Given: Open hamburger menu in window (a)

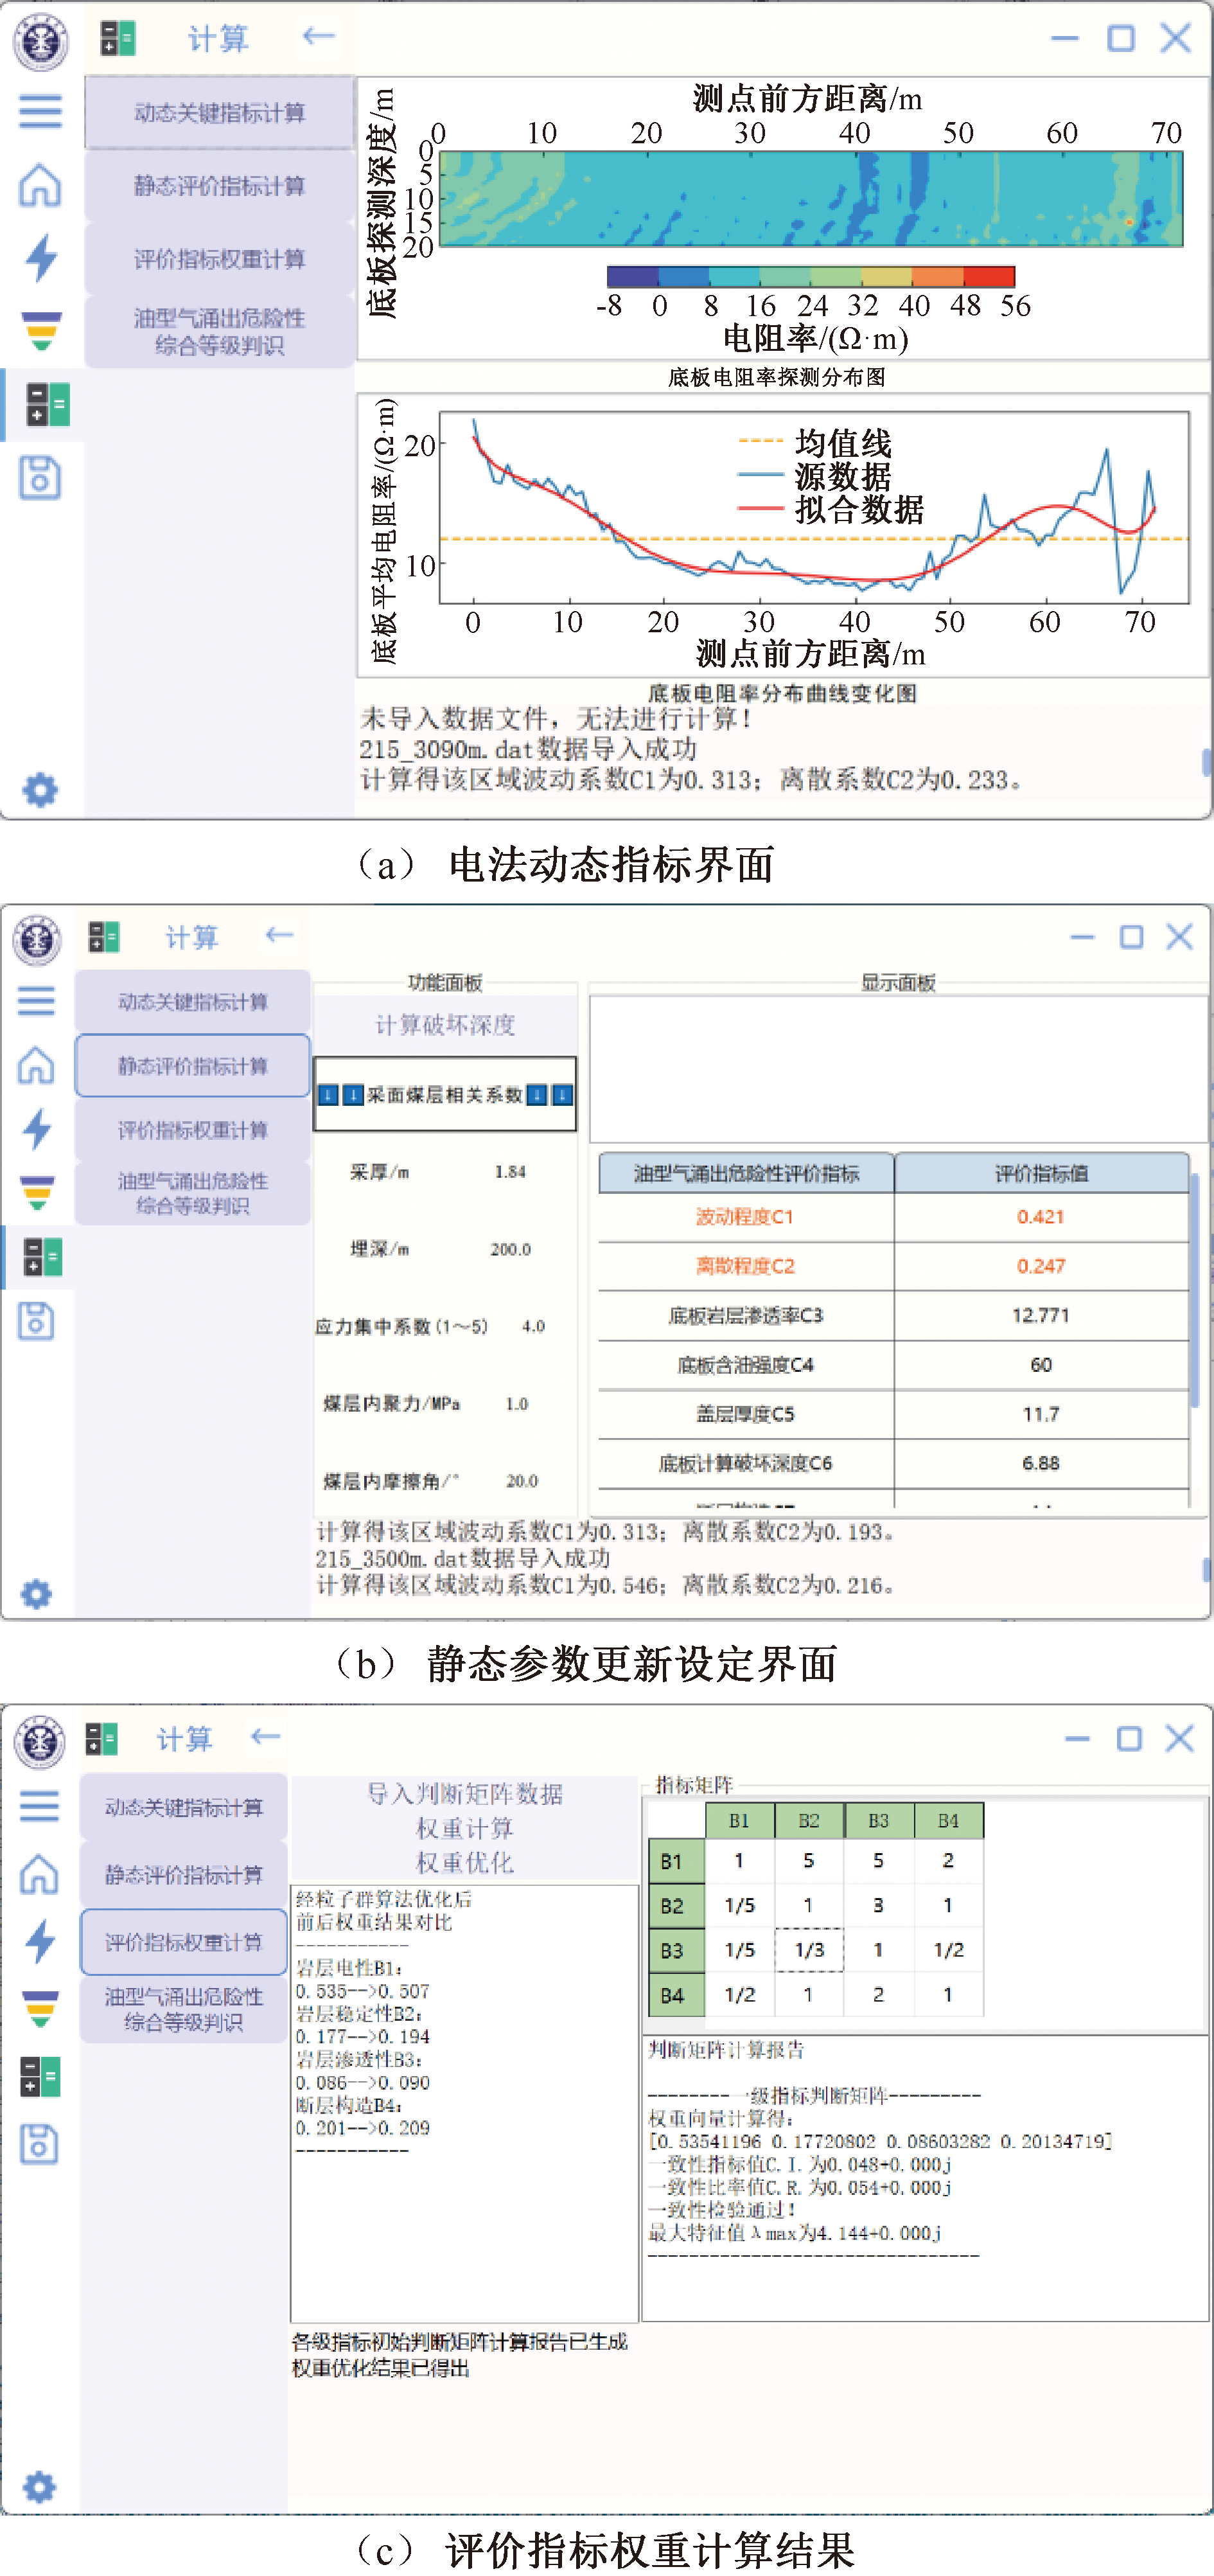Looking at the screenshot, I should click(40, 111).
